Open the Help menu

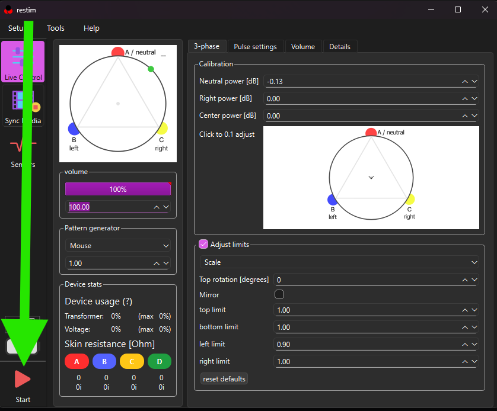91,28
